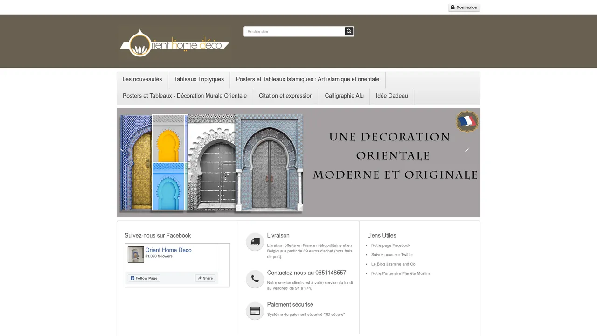
Task: Open Le Blog Jasmine and Co
Action: pos(393,264)
